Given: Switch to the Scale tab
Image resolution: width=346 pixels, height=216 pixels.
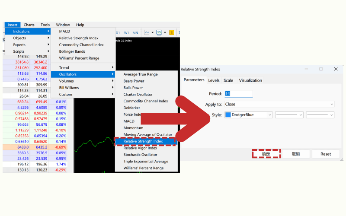Looking at the screenshot, I should pyautogui.click(x=228, y=80).
